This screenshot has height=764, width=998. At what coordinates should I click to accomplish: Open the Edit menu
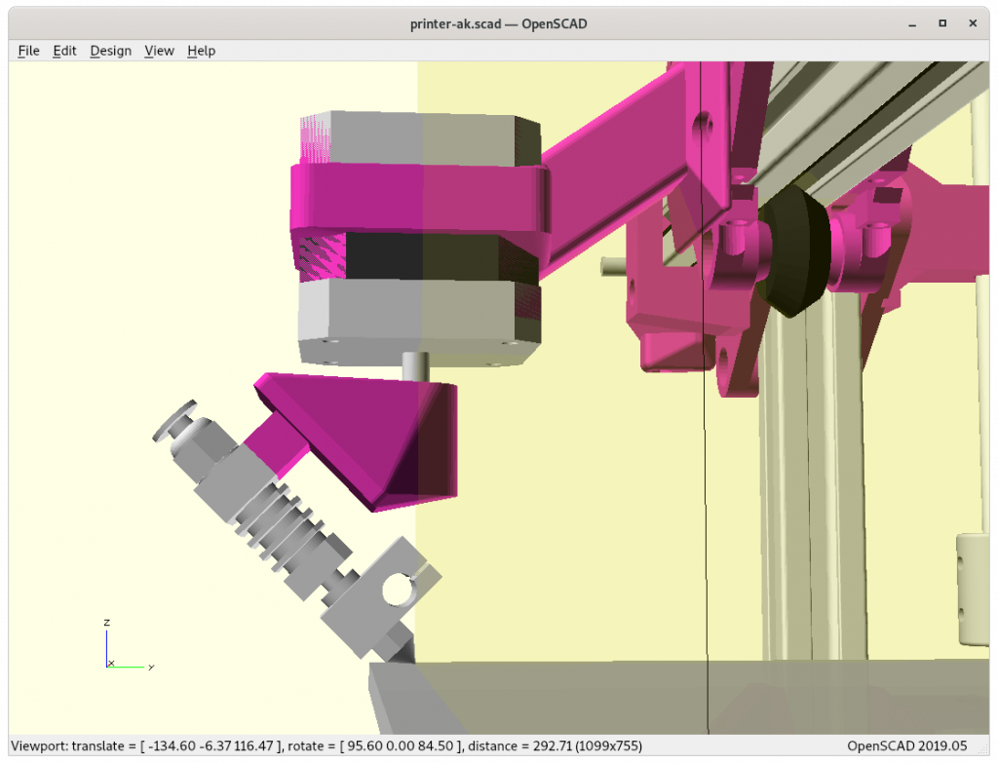click(64, 51)
